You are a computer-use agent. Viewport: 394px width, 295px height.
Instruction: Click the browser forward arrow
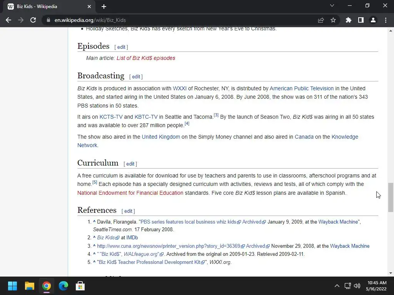click(21, 20)
